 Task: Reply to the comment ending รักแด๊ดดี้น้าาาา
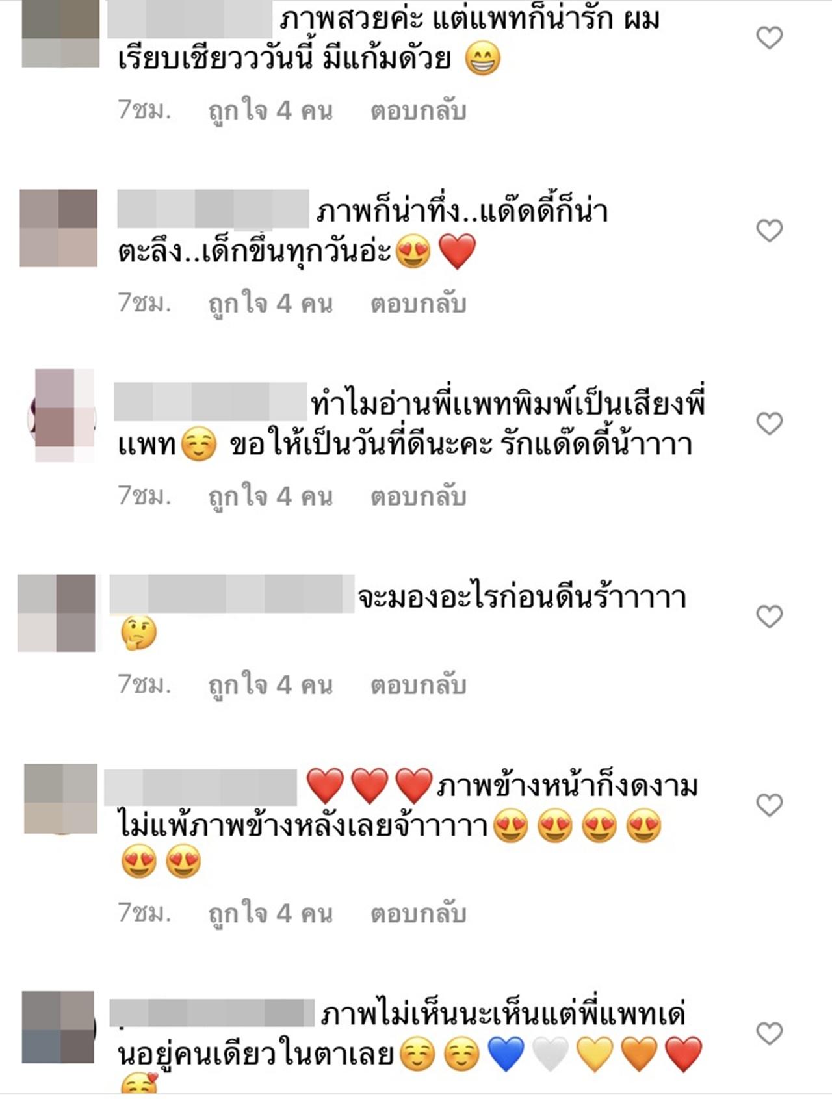(419, 497)
